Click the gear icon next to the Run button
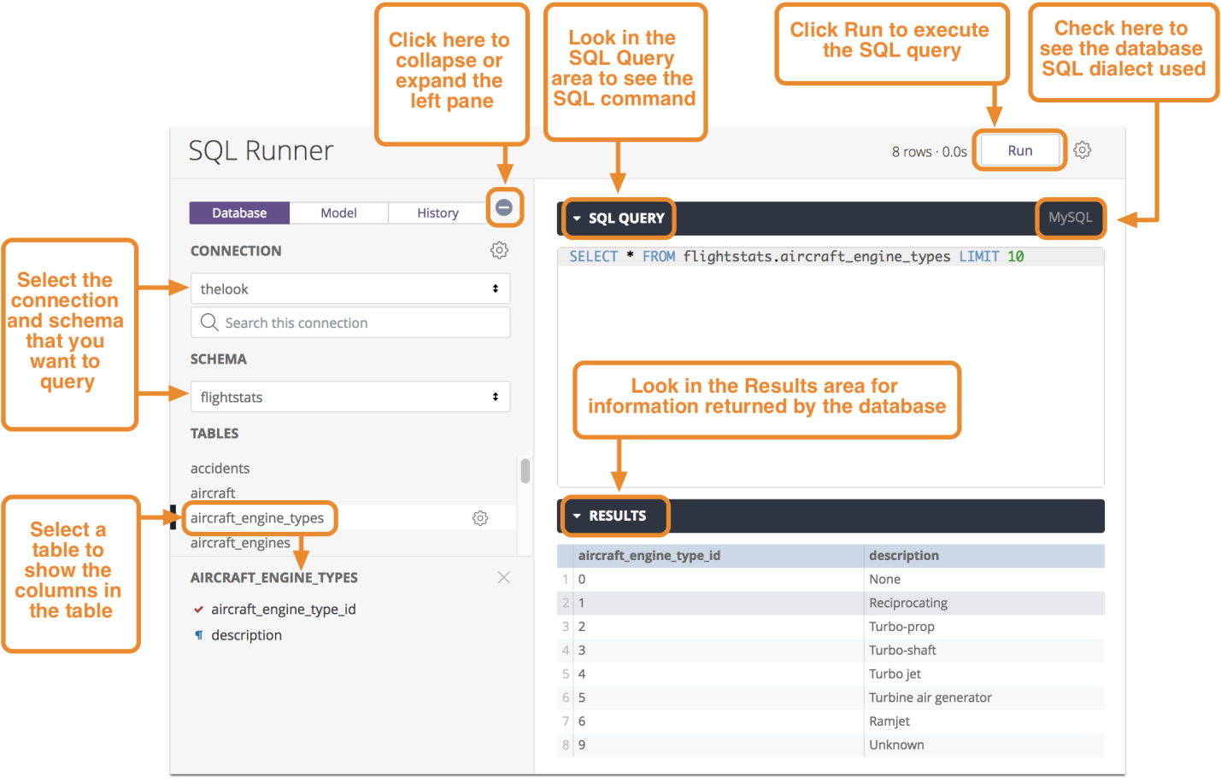The height and width of the screenshot is (782, 1221). coord(1082,150)
